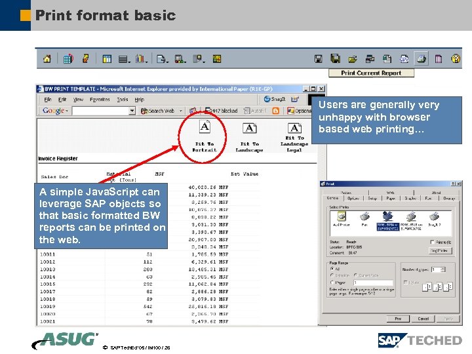Screen dimensions: 472x354
Task: Click the AutoFill button in Google toolbar
Action: coord(255,111)
